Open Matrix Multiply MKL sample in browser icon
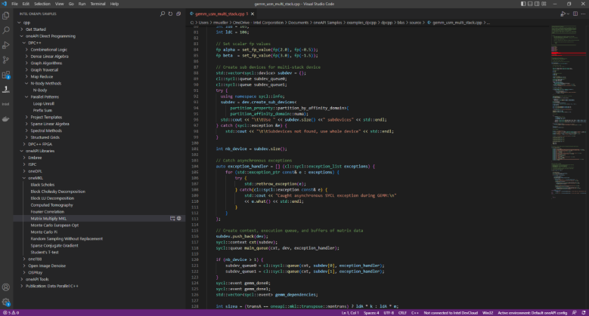 tap(178, 218)
